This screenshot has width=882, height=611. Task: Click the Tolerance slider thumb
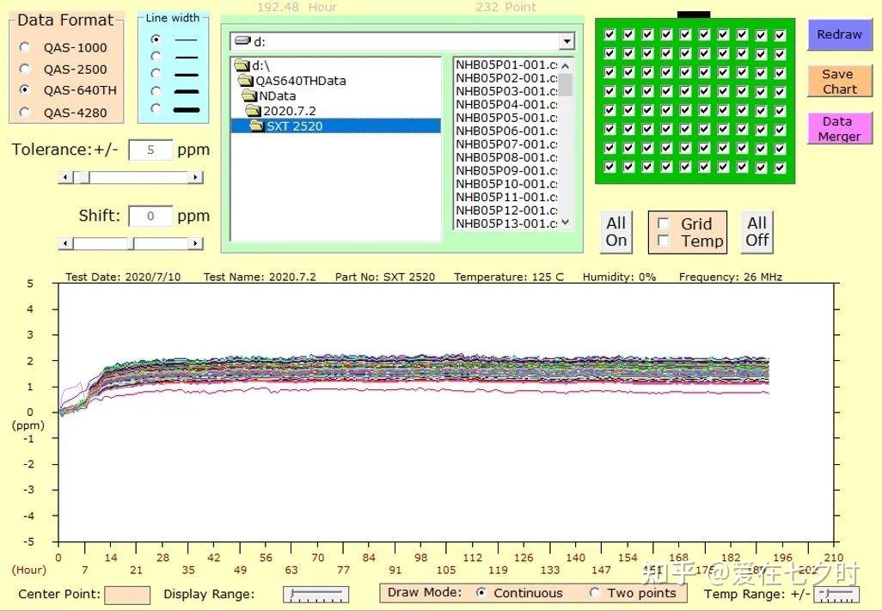pos(84,178)
